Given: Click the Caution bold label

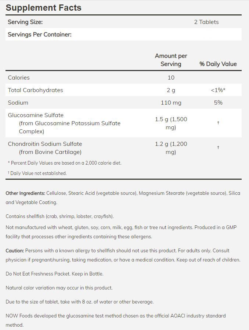Looking at the screenshot, I should coord(15,251).
